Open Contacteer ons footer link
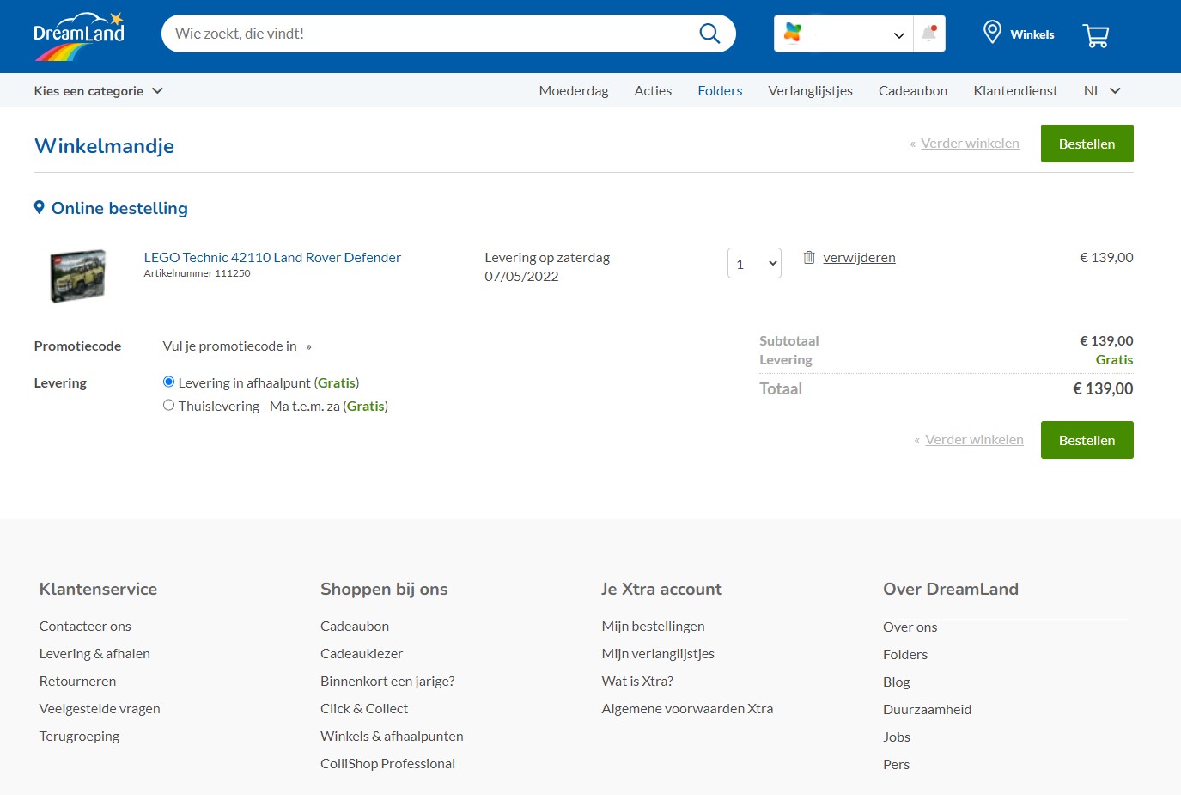The height and width of the screenshot is (795, 1181). click(85, 627)
